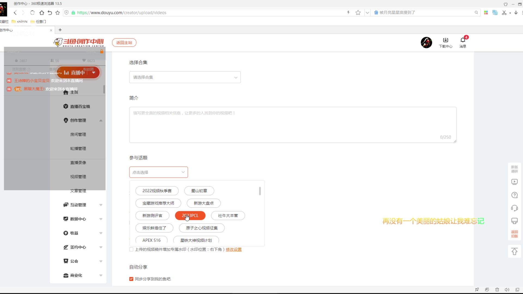Select the 新游测评官 topic tag
This screenshot has height=294, width=523.
tap(152, 216)
